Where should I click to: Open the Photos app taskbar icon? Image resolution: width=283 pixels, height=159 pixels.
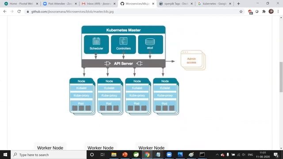[180, 155]
